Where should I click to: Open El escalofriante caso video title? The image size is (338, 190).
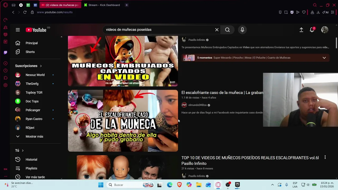tap(222, 93)
